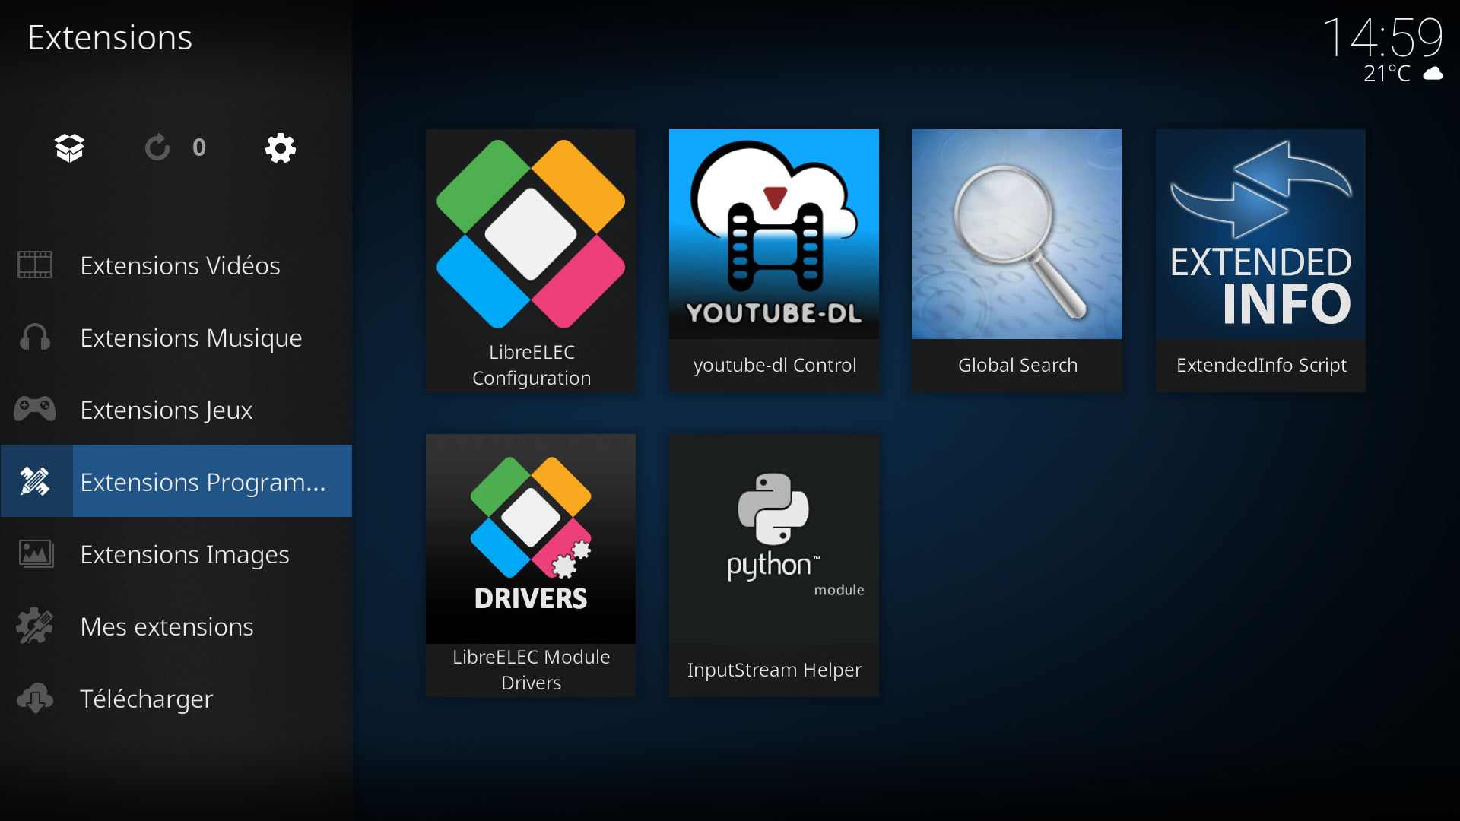This screenshot has height=821, width=1460.
Task: Open InputStream Helper python module
Action: point(774,566)
